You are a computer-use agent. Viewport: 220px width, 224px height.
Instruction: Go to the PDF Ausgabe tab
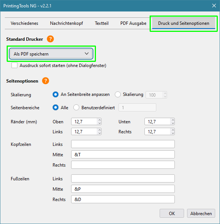pyautogui.click(x=133, y=23)
